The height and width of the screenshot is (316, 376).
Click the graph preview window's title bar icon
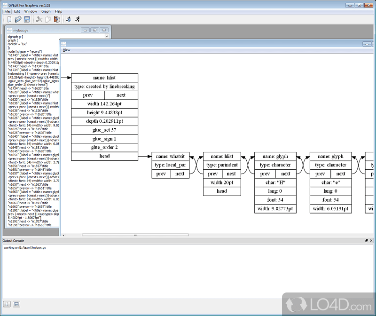click(63, 44)
